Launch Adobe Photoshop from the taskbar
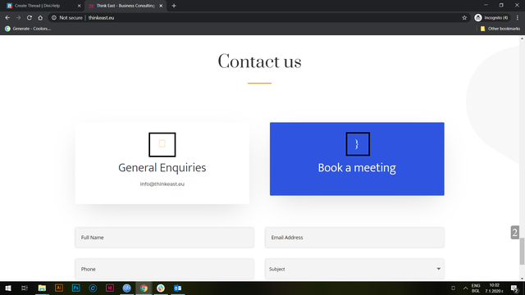The width and height of the screenshot is (525, 295). [76, 288]
